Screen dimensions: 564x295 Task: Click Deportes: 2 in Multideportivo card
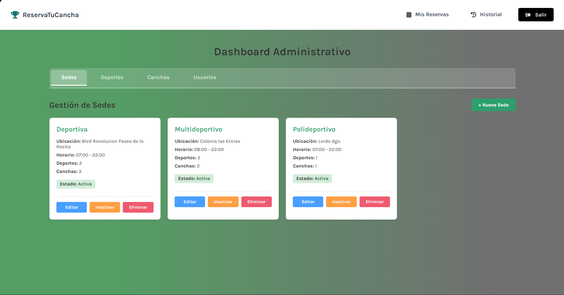tap(187, 158)
